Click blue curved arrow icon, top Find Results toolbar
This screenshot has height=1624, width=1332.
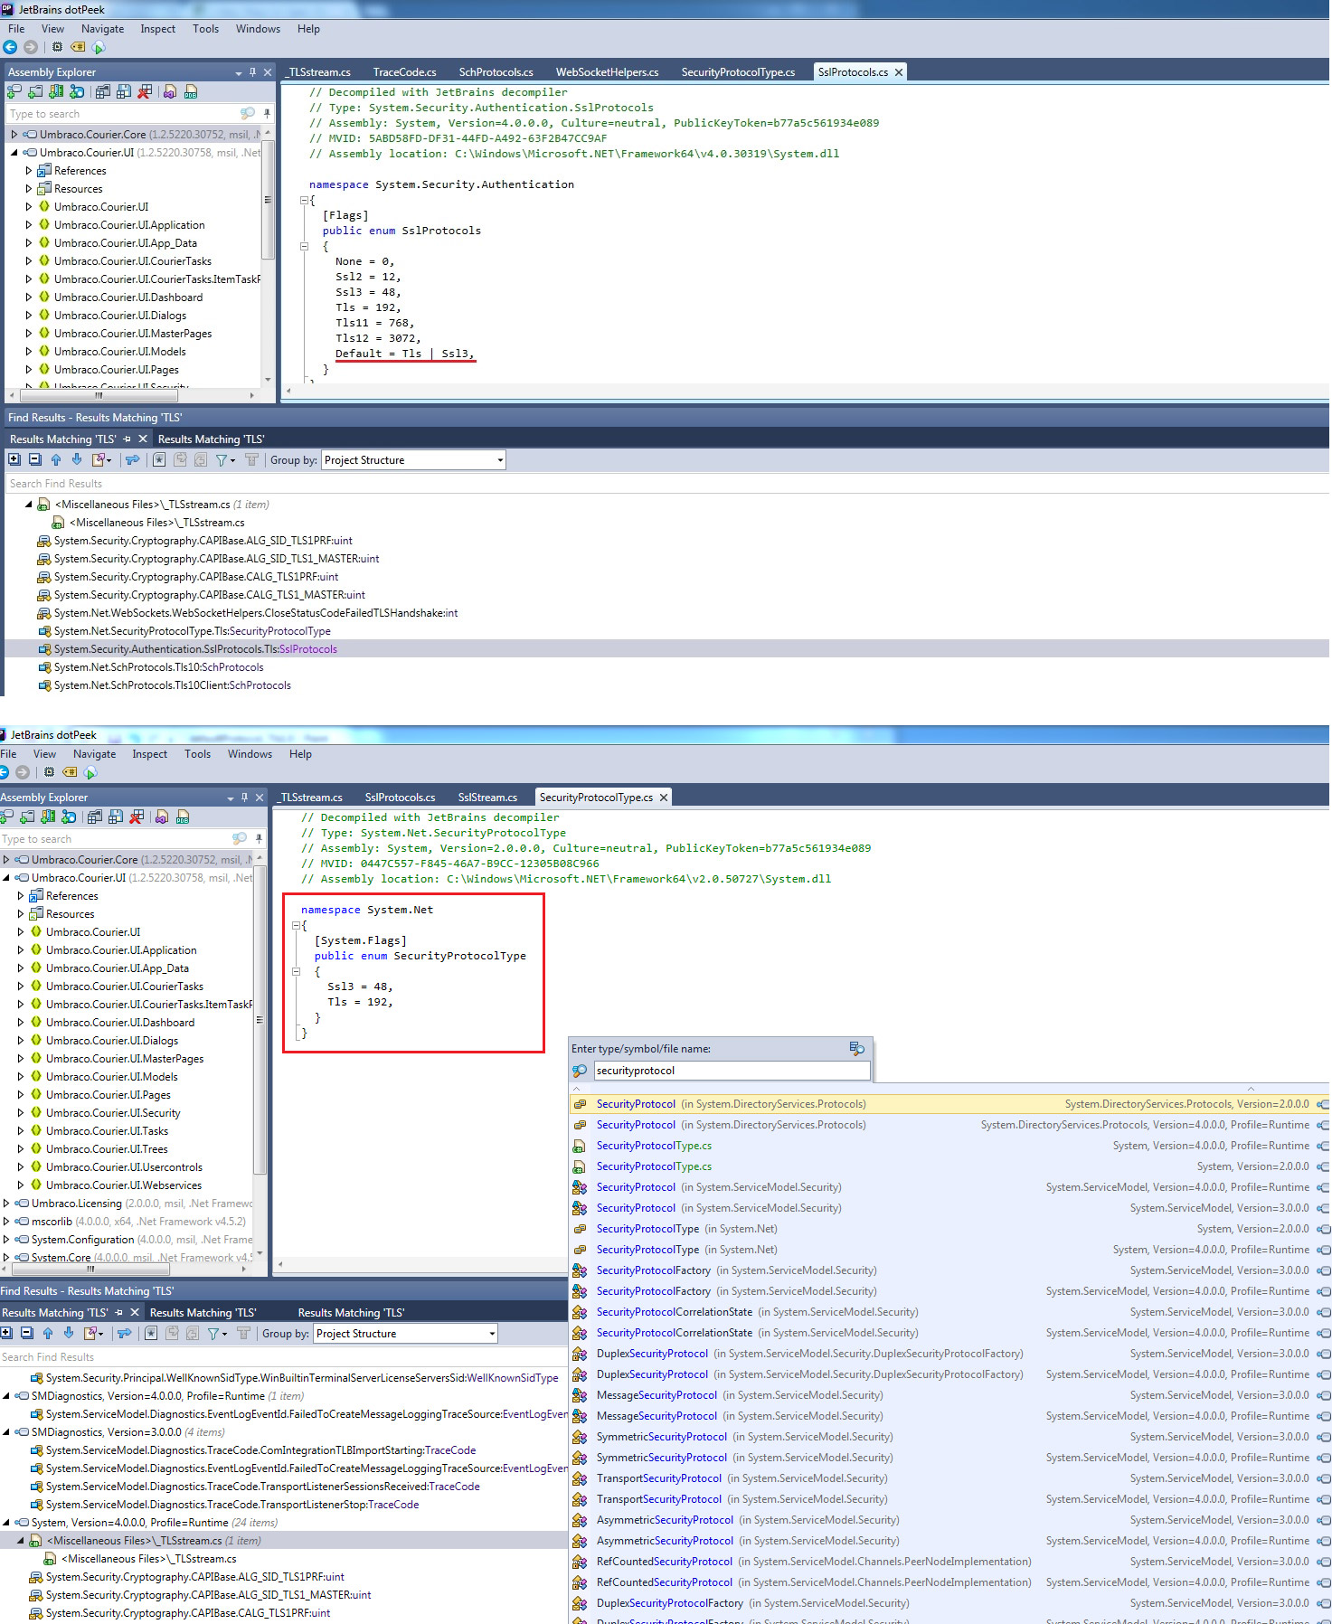tap(133, 459)
